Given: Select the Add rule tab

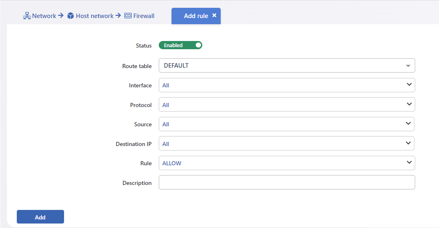Looking at the screenshot, I should click(x=196, y=16).
